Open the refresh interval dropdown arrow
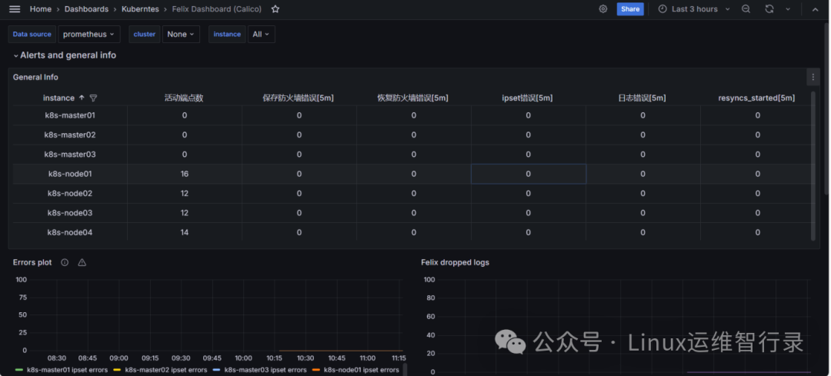Screen dimensions: 831x376 788,9
